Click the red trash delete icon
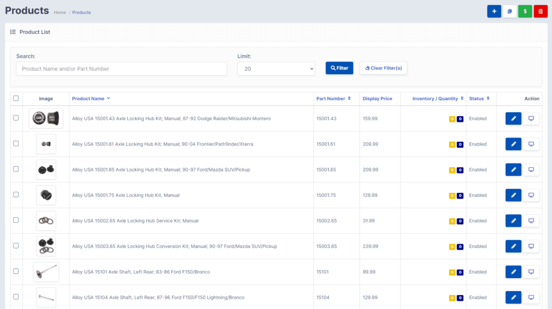Viewport: 552px width, 309px height. point(540,11)
